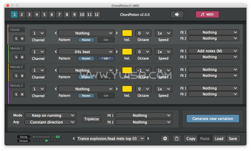
Task: Go to previous pattern in Chords row
Action: click(56, 33)
